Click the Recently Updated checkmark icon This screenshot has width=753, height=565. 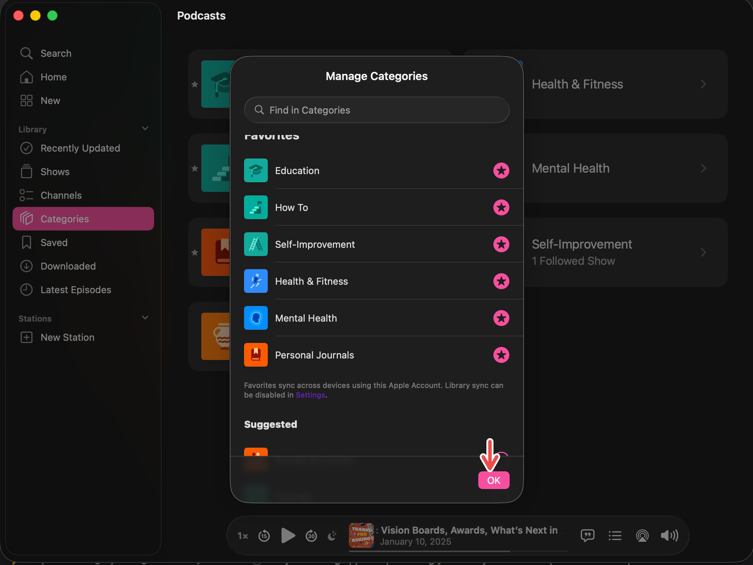coord(27,148)
